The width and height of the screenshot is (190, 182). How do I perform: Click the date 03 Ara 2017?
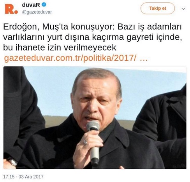pos(31,177)
